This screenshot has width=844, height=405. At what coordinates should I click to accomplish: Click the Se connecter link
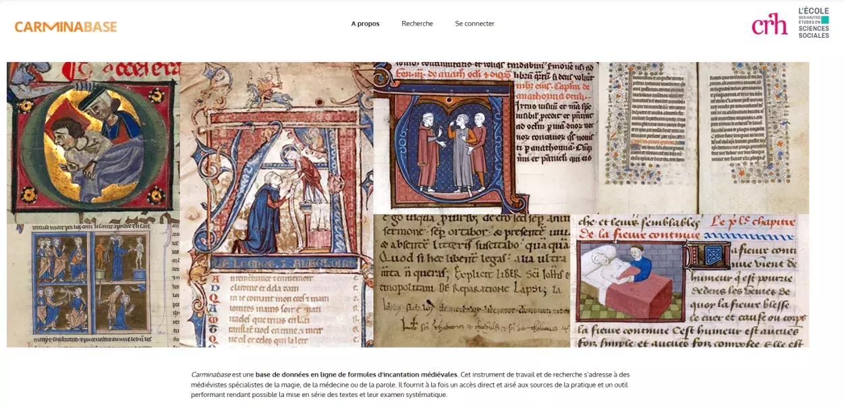tap(474, 24)
